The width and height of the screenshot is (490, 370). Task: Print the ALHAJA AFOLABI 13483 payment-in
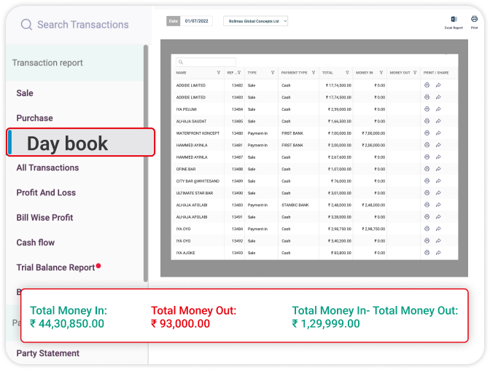(x=427, y=205)
